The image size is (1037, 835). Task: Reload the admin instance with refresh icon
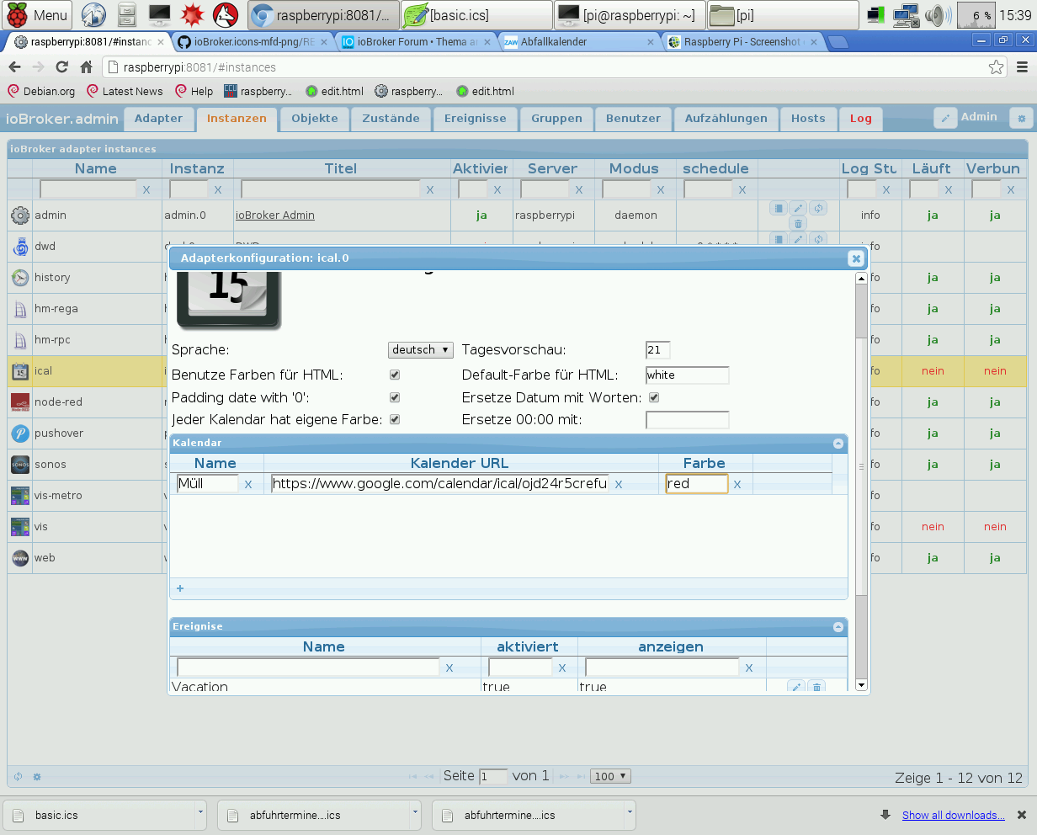point(818,208)
